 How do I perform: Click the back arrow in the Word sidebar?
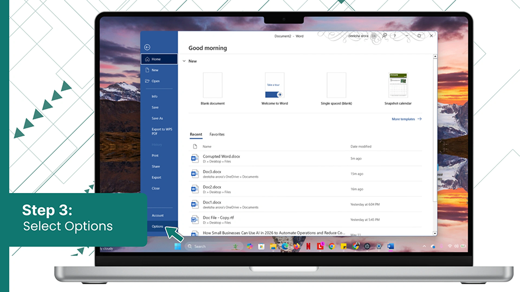point(147,47)
